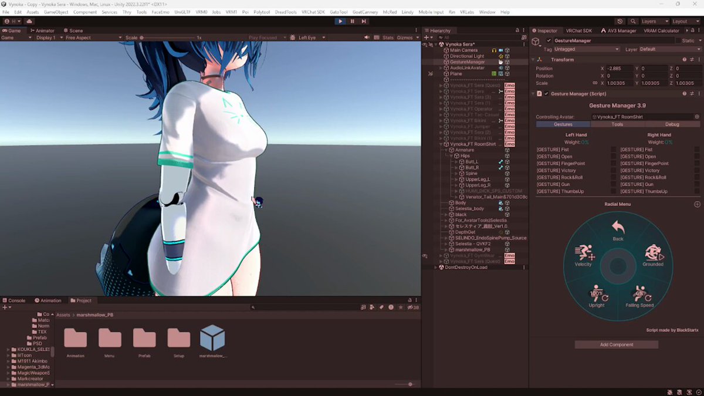Enable left hand ThumbsUp gesture checkbox
This screenshot has height=396, width=704.
(x=614, y=191)
